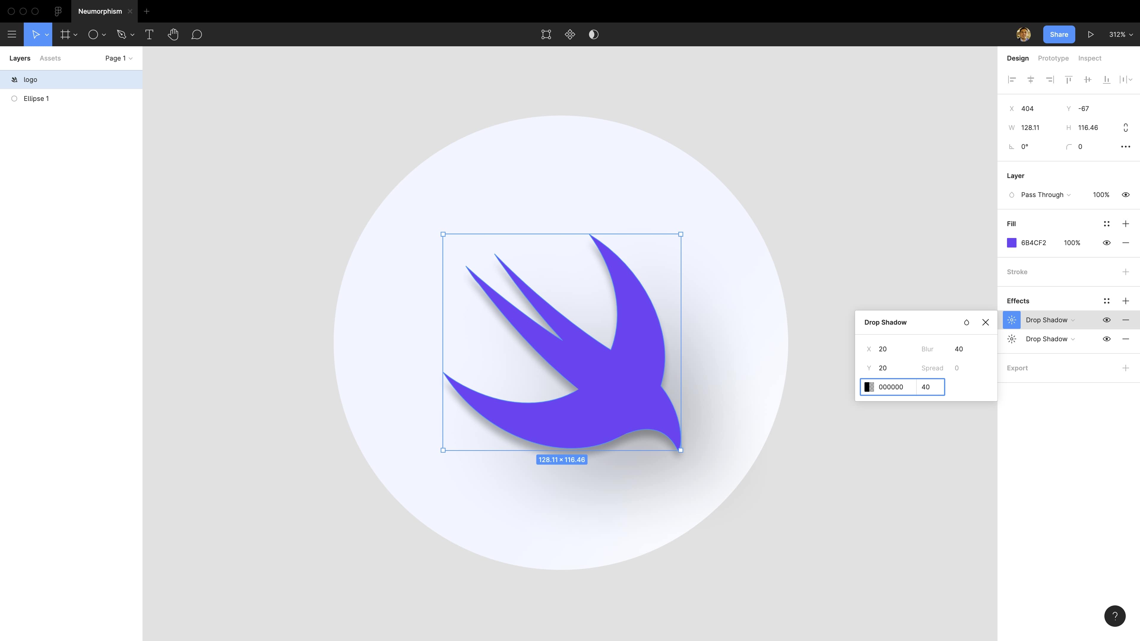The height and width of the screenshot is (641, 1140).
Task: Click the Present play icon
Action: coord(1090,34)
